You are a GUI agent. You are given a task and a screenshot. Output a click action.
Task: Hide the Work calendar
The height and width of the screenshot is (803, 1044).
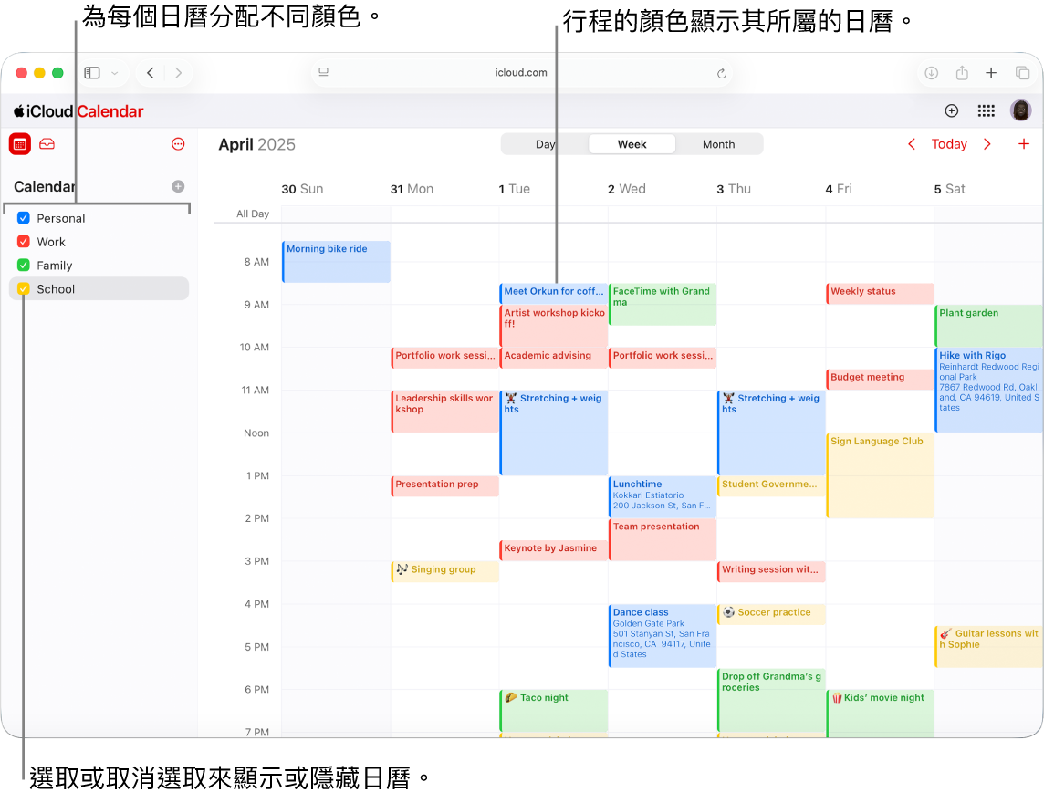(25, 242)
